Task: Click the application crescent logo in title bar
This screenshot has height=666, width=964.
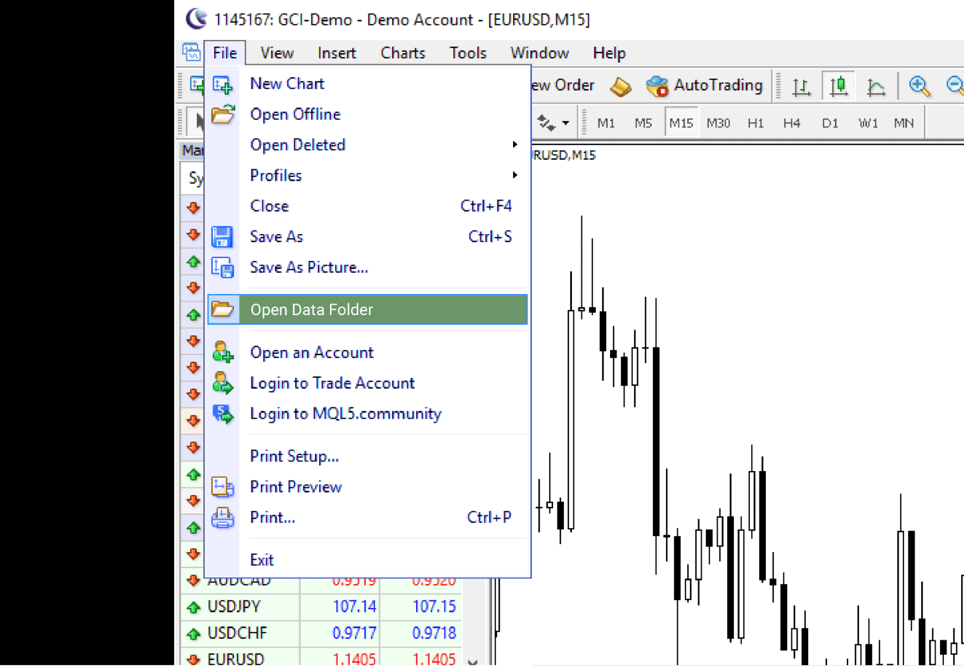Action: [x=196, y=19]
